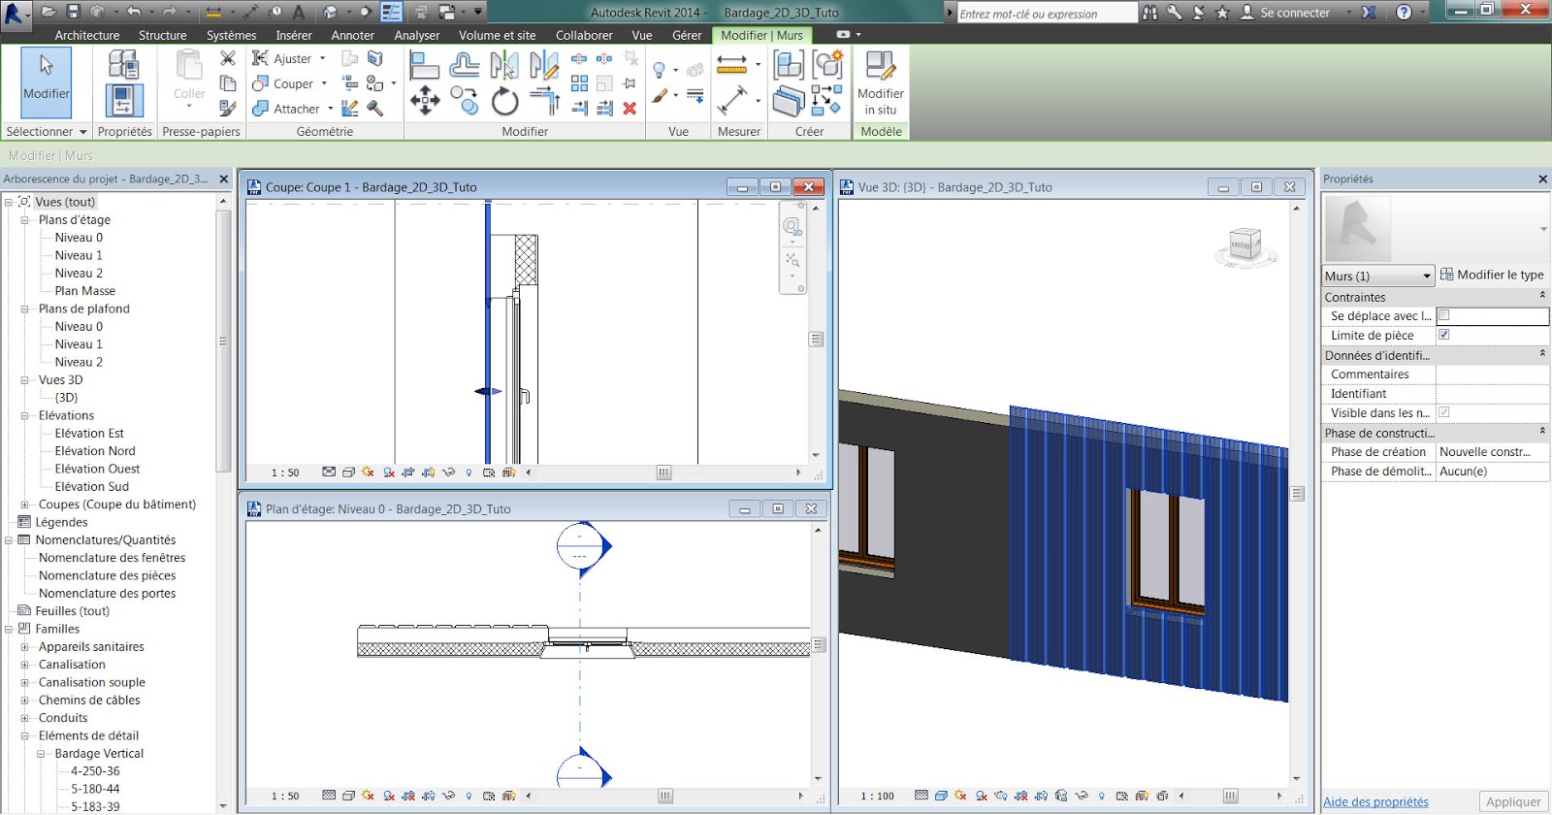The image size is (1552, 815).
Task: Toggle the 'Visible dans les n...' checkbox
Action: point(1443,412)
